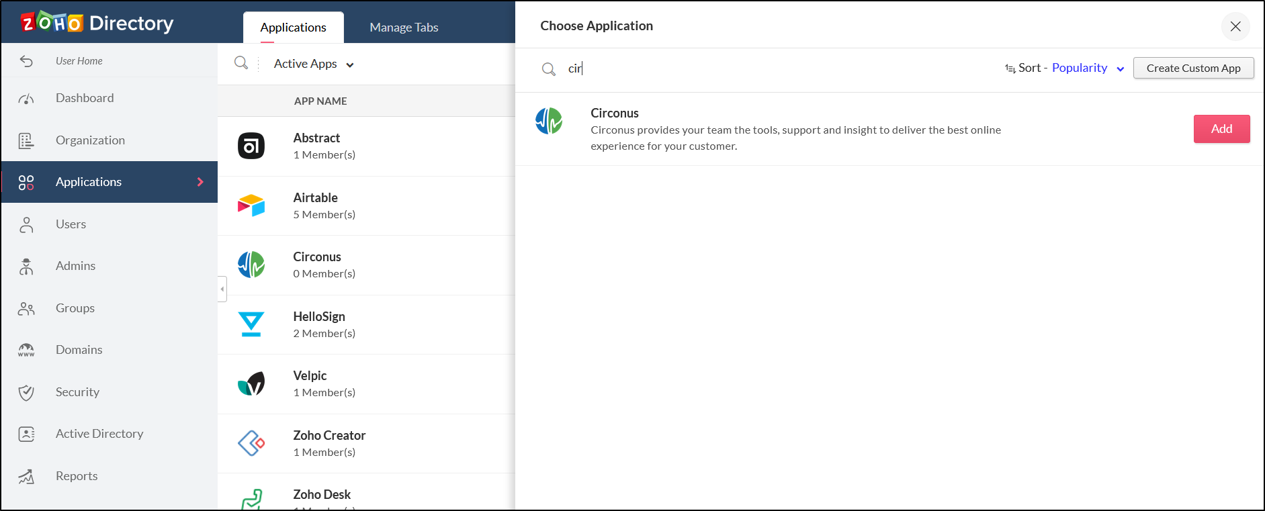Collapse the sidebar using the handle arrow
The height and width of the screenshot is (511, 1265).
(222, 289)
